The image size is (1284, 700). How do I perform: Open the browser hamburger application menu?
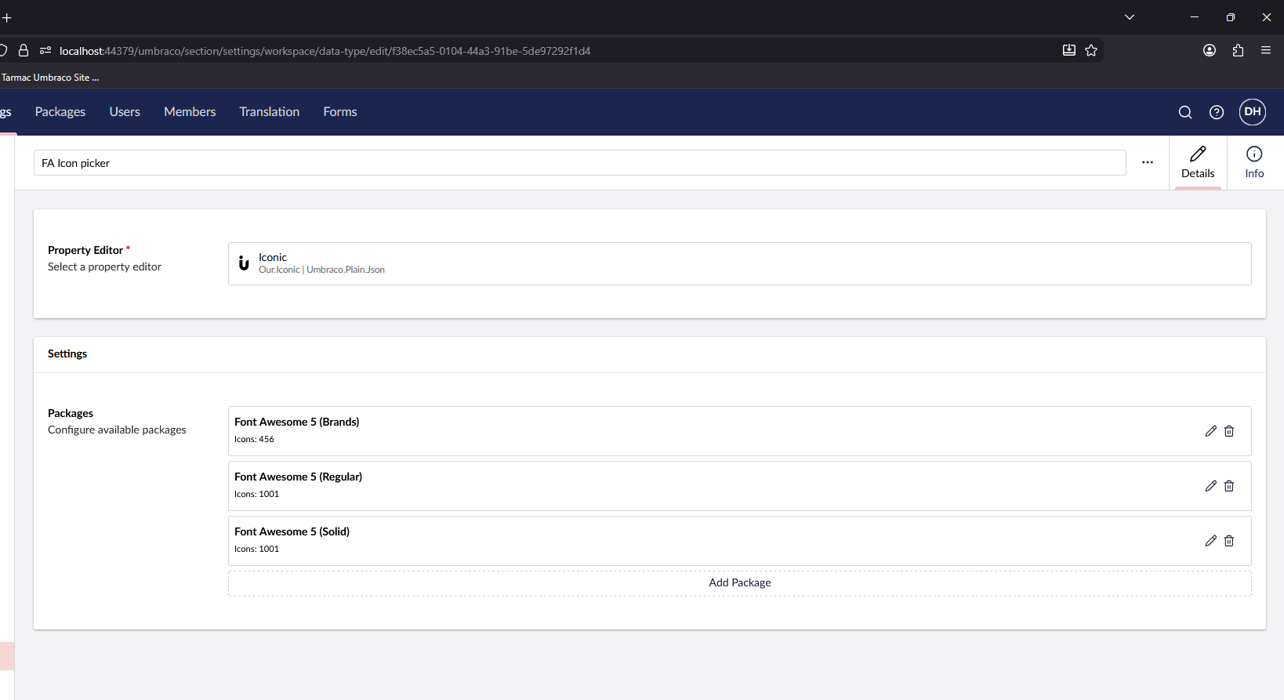(1265, 51)
